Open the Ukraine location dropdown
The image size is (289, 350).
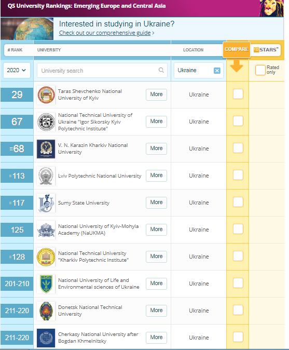tap(194, 70)
